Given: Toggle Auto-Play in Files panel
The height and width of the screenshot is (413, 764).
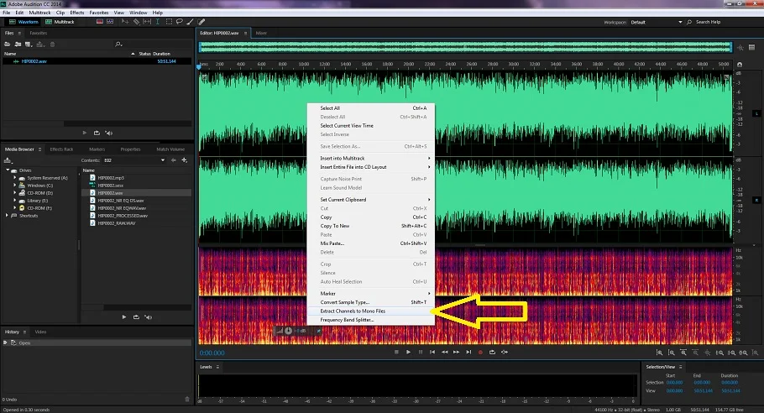Looking at the screenshot, I should (x=109, y=133).
